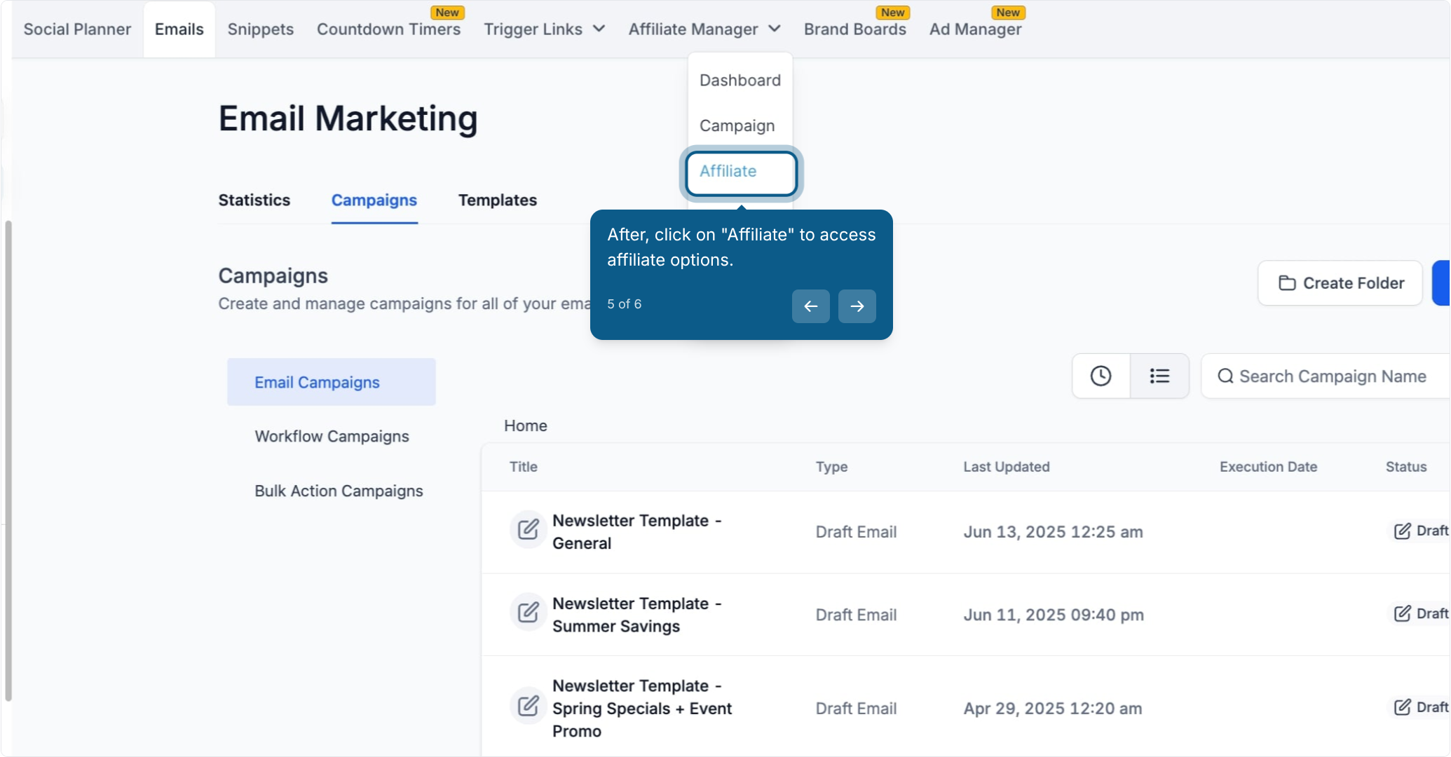This screenshot has width=1451, height=757.
Task: Select Bulk Action Campaigns in sidebar
Action: coord(339,491)
